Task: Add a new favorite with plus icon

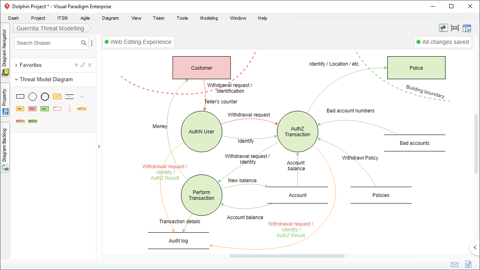Action: click(76, 65)
